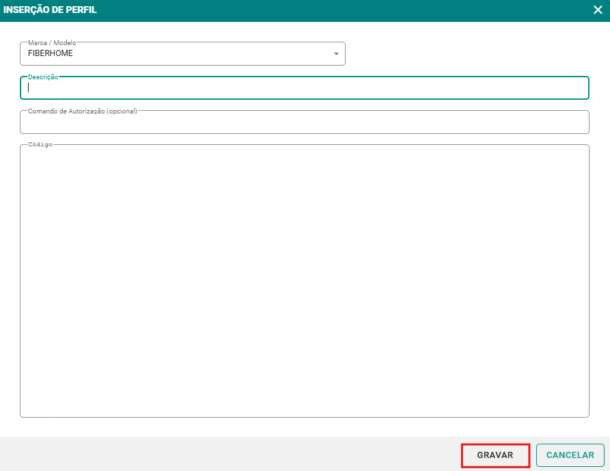This screenshot has width=610, height=471.
Task: Open the Marca / Modelo dropdown arrow
Action: [x=335, y=54]
